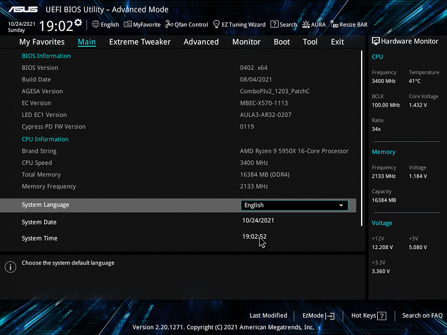Click Qfan Control label
This screenshot has height=335, width=447.
click(191, 25)
